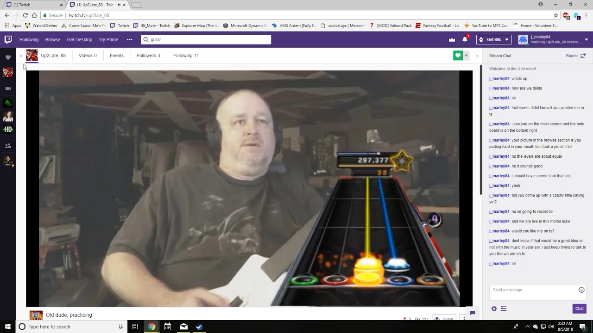Viewport: 593px width, 333px height.
Task: Click the Twitch logo home icon
Action: (8, 39)
